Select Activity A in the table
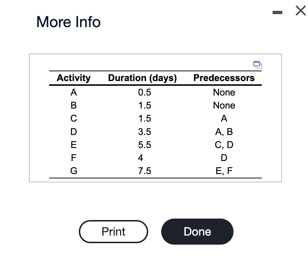Screen dimensions: 308x262 (73, 92)
